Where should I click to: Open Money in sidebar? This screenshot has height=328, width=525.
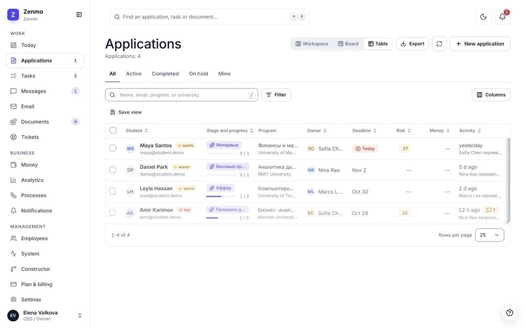click(x=45, y=164)
